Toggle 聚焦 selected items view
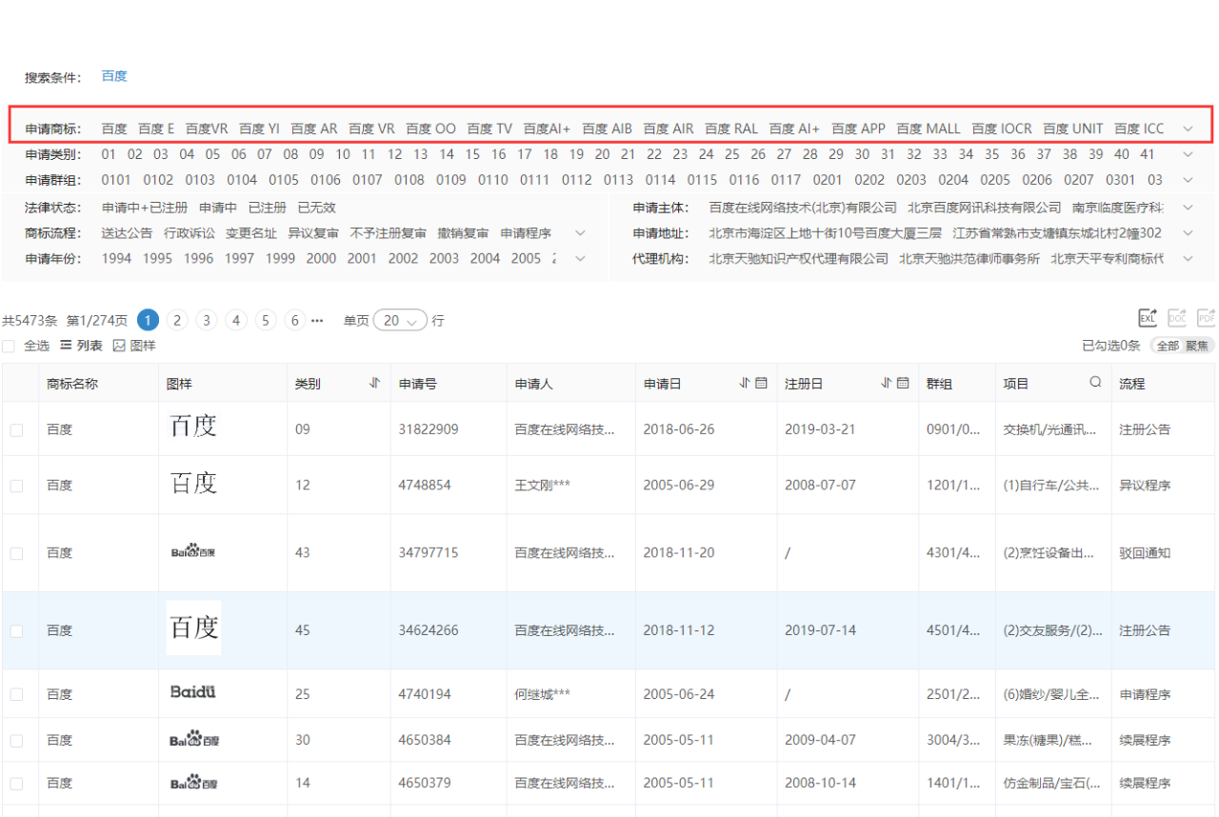Screen dimensions: 1219x817 click(1197, 346)
